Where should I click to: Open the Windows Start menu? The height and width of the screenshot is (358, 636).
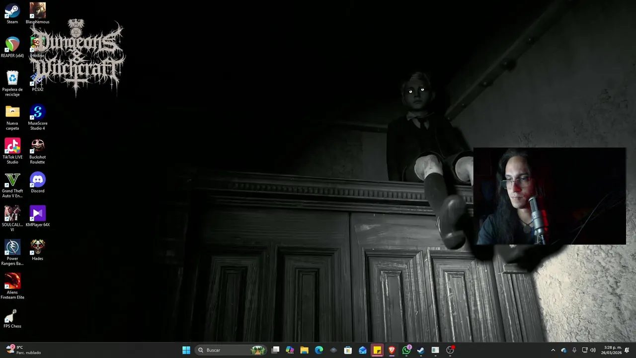[x=186, y=350]
